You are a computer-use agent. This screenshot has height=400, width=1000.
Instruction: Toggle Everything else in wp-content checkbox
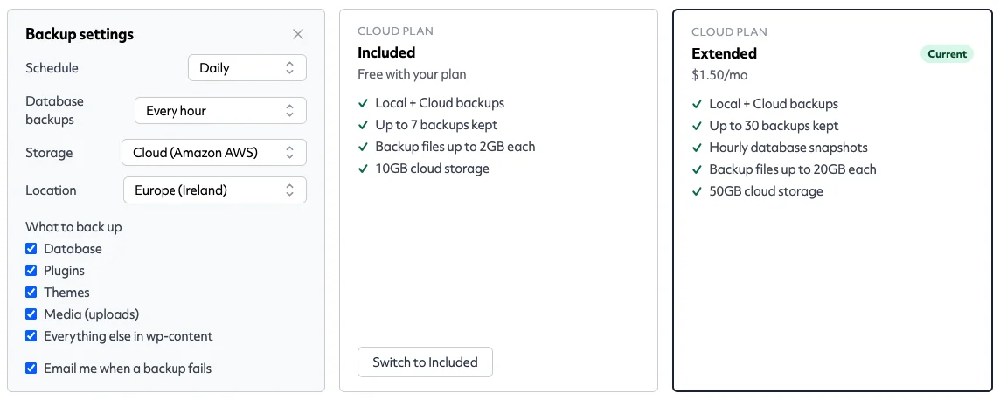tap(31, 335)
